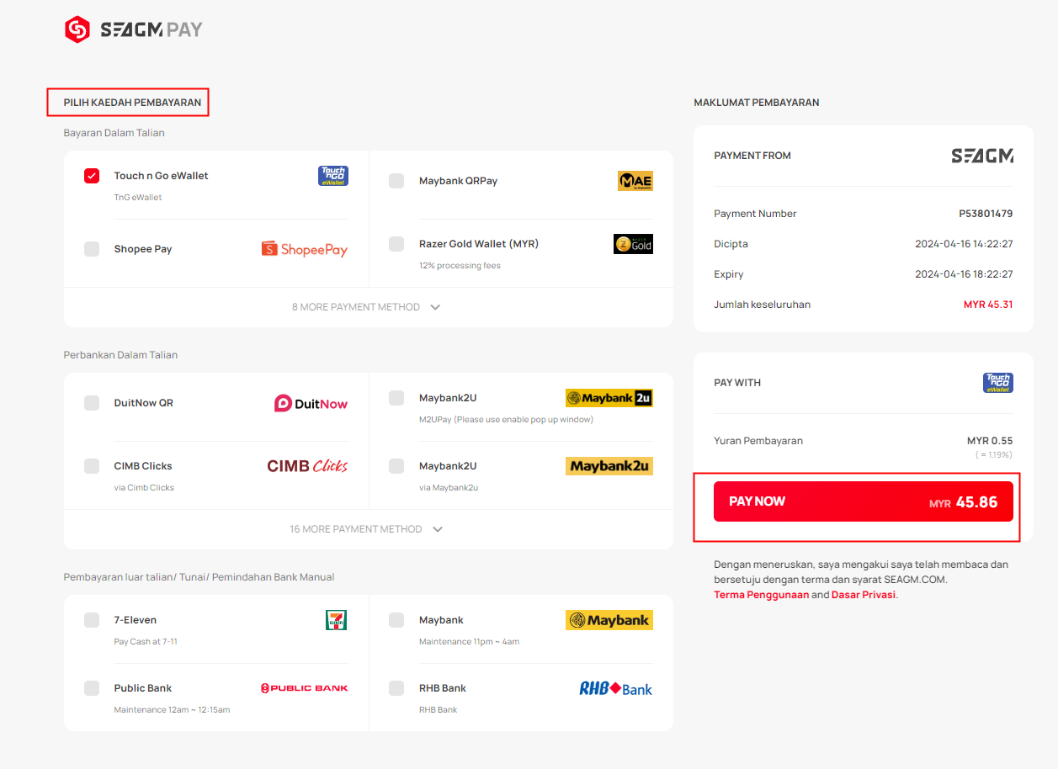
Task: Choose the Razer Gold Wallet (MYR) checkbox
Action: pos(396,244)
